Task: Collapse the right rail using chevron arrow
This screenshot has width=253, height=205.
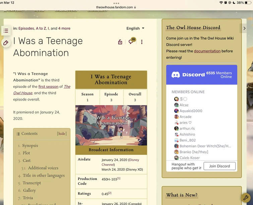Action: coord(244,28)
